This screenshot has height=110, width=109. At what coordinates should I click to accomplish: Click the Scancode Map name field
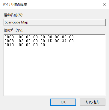(x=54, y=22)
